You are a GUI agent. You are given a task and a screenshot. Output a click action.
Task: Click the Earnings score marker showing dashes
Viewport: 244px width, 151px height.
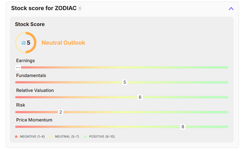click(x=18, y=67)
